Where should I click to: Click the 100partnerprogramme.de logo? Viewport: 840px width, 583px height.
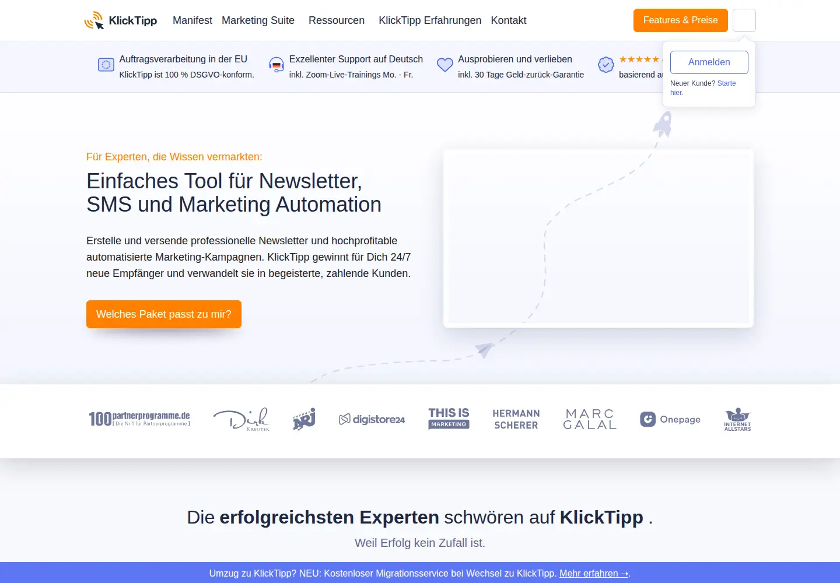[139, 419]
